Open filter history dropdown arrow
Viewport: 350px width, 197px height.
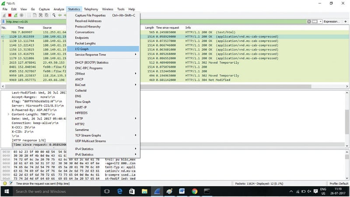(x=320, y=21)
